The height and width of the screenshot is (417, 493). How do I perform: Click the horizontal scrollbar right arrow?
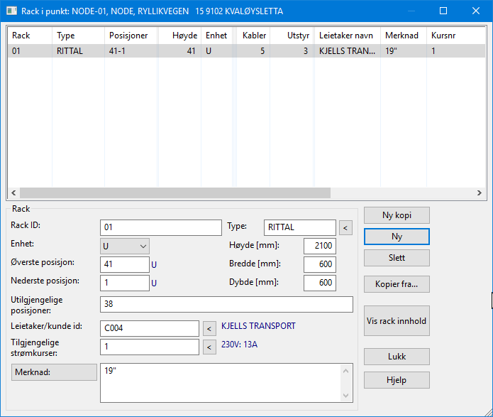coord(479,193)
